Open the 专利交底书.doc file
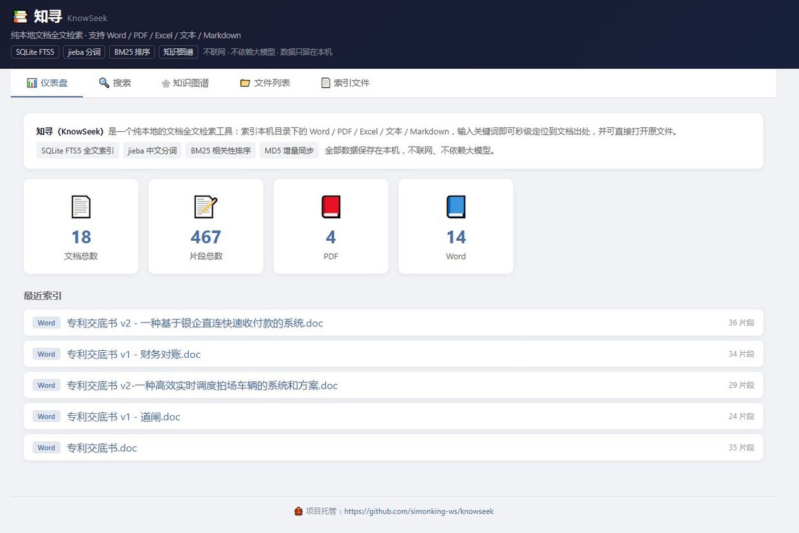 click(x=102, y=448)
